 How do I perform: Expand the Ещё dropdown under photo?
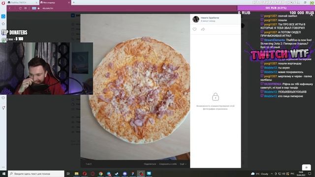pyautogui.click(x=183, y=164)
